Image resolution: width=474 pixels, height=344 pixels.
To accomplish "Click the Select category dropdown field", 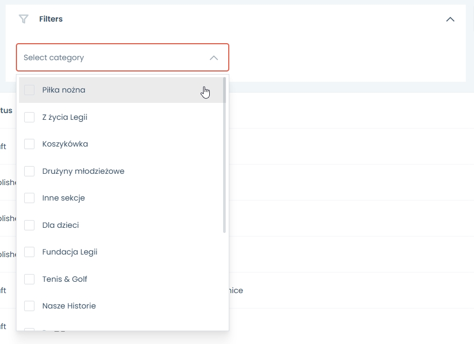I will (x=113, y=58).
